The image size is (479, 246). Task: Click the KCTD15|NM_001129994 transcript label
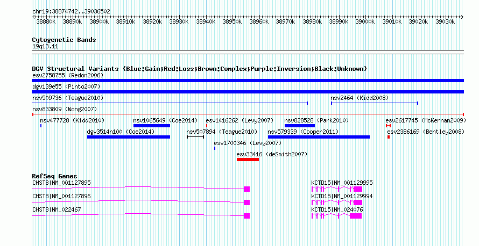[342, 196]
